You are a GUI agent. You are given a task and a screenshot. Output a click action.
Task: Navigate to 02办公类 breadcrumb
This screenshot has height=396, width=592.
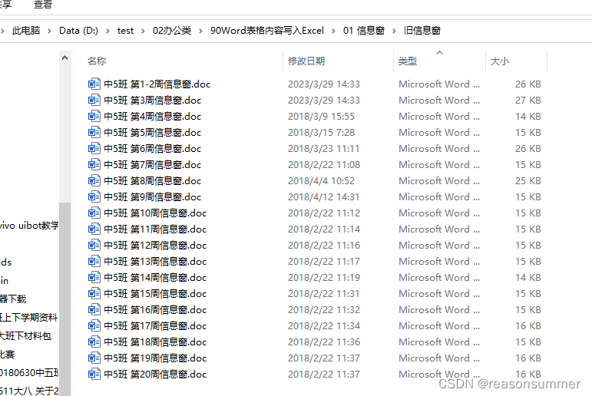tap(172, 31)
